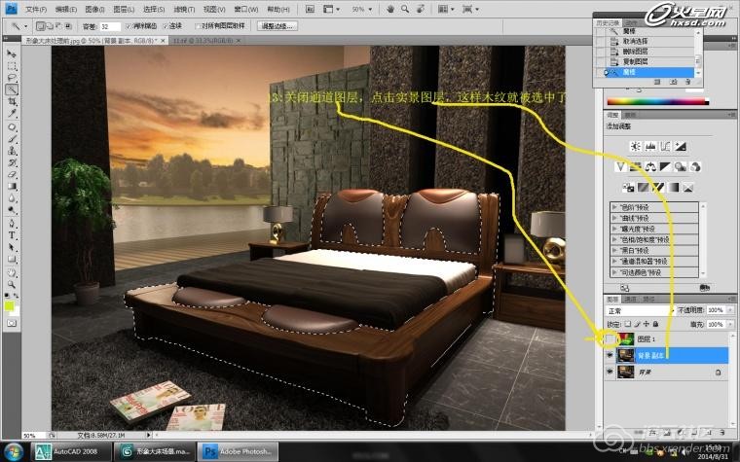Open the layer opacity 不透明度 dropdown arrow
Viewport: 740px width, 462px height.
click(730, 310)
